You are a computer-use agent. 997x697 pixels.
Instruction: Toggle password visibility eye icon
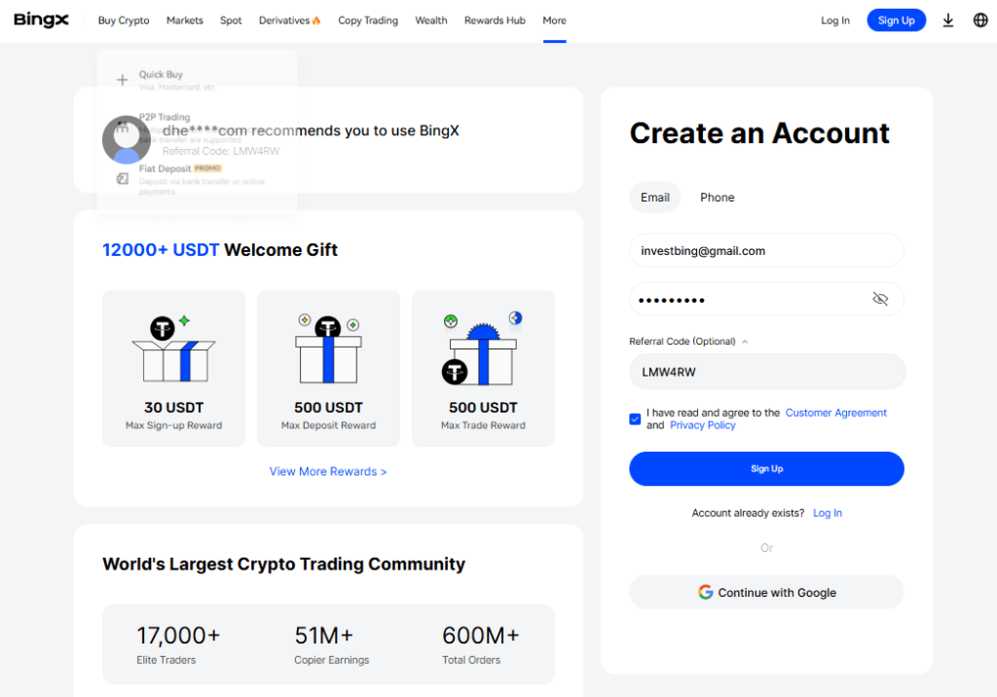[x=880, y=299]
